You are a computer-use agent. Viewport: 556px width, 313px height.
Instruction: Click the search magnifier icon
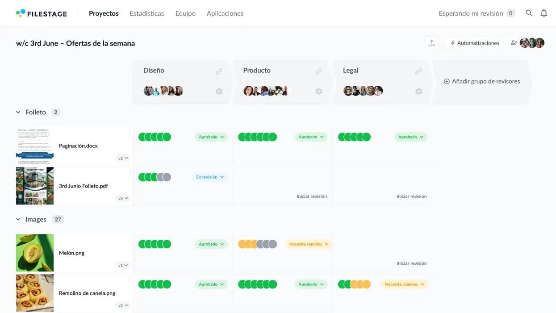[529, 13]
